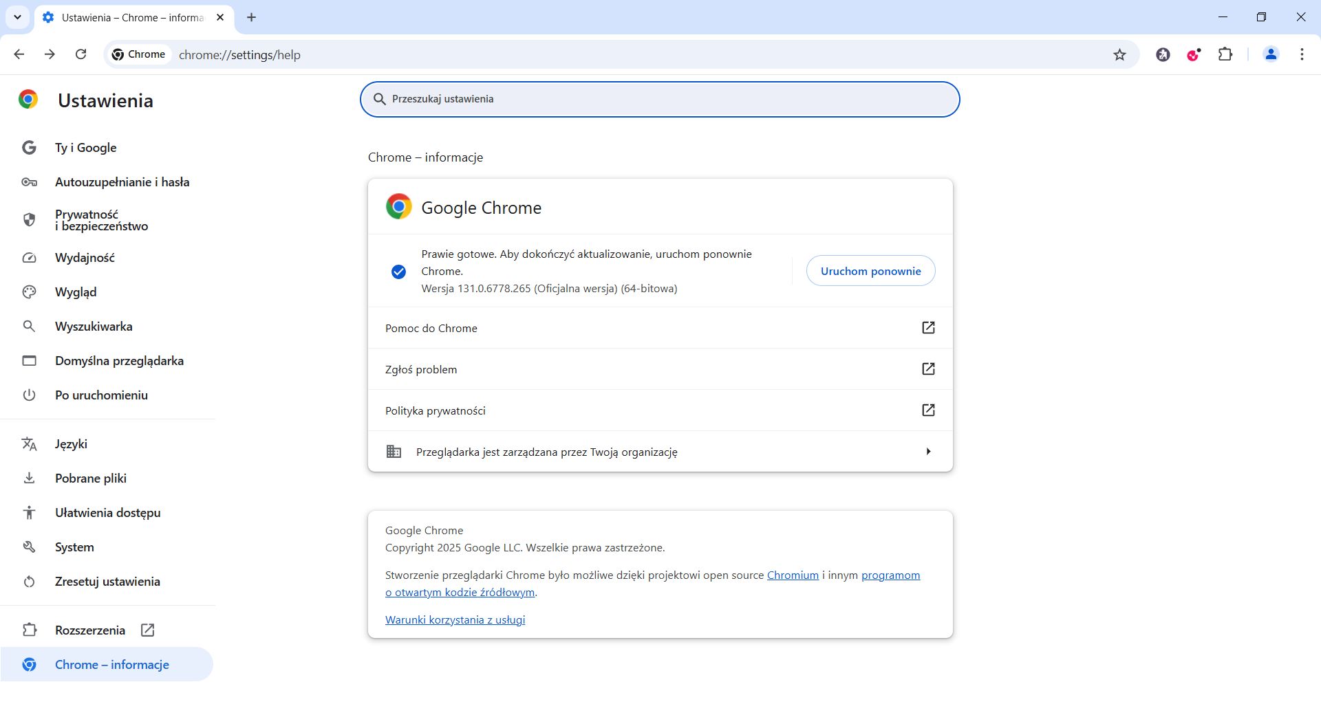Open Rozszerzenia external link icon
Viewport: 1321px width, 715px height.
[x=147, y=630]
